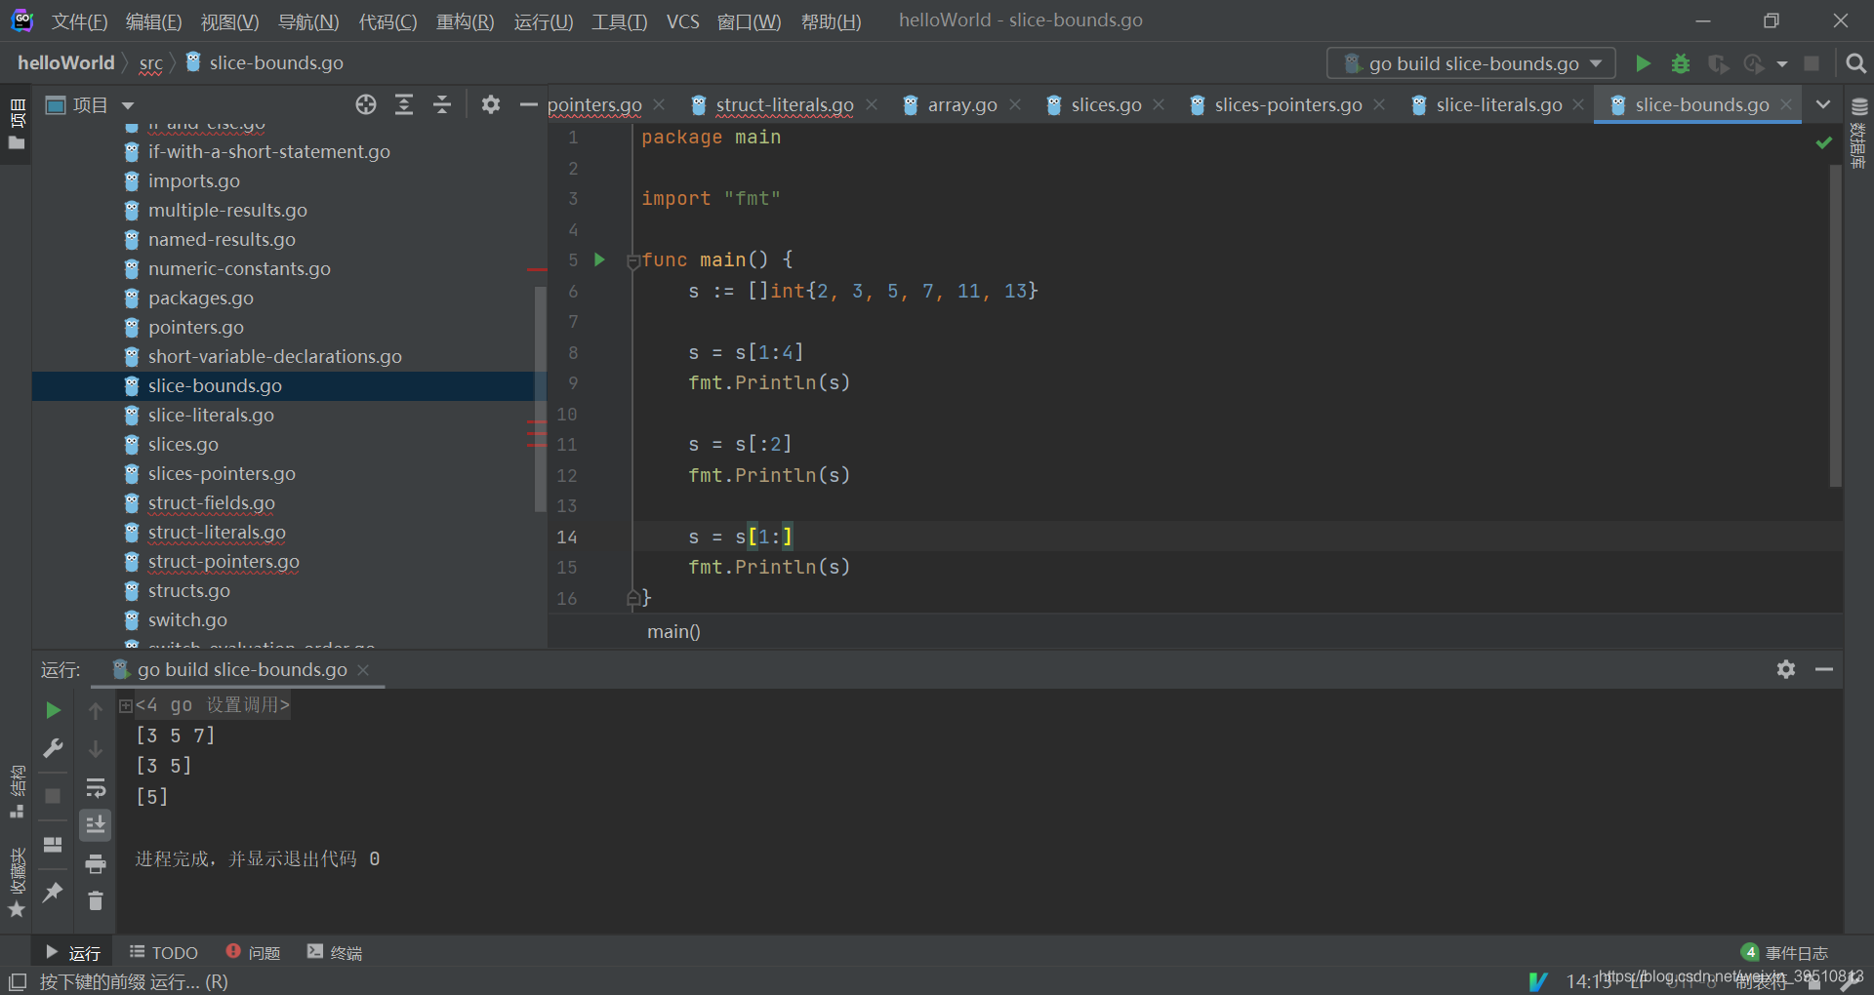Pin the run tab

click(53, 892)
